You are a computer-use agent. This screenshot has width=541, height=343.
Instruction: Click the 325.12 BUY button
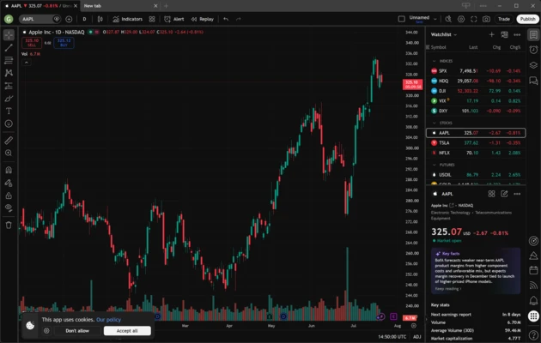click(x=64, y=43)
